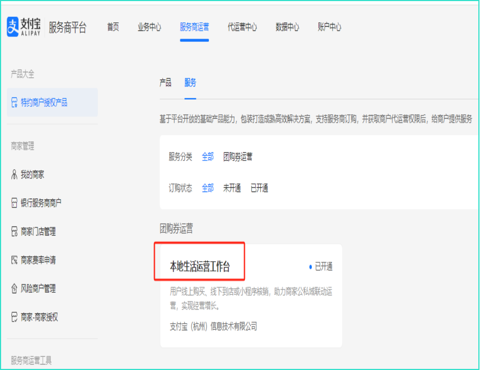Click the 商家费率申请 sidebar icon
Image resolution: width=480 pixels, height=370 pixels.
tap(15, 260)
